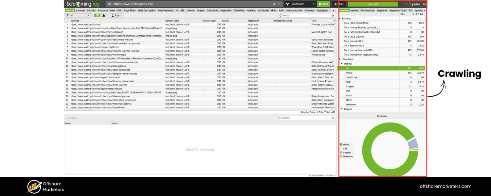Clear the URL with the X toggle

tap(274, 4)
